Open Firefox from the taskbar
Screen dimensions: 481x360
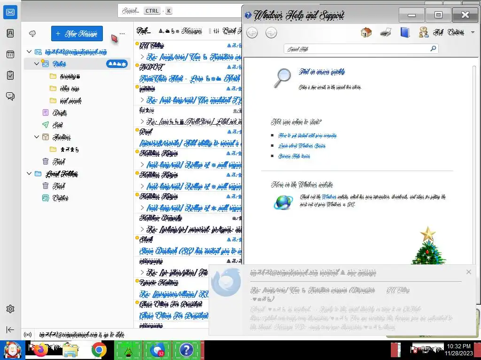[x=40, y=350]
